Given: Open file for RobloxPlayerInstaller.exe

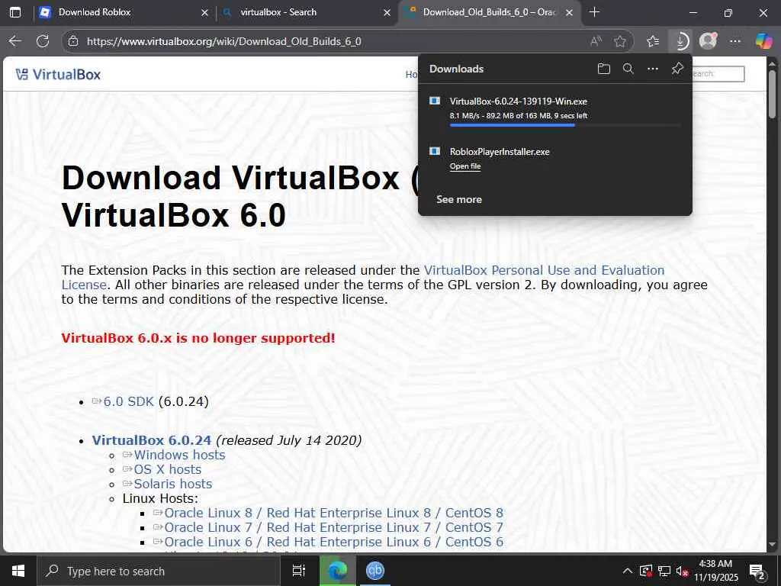Looking at the screenshot, I should [x=465, y=166].
